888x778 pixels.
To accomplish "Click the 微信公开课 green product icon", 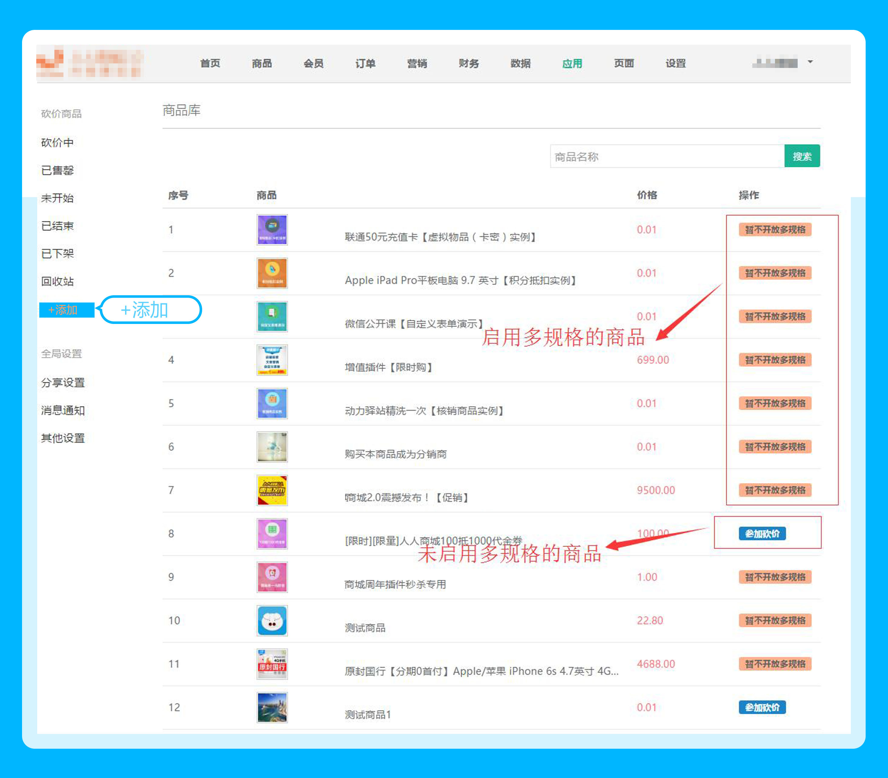I will tap(272, 316).
